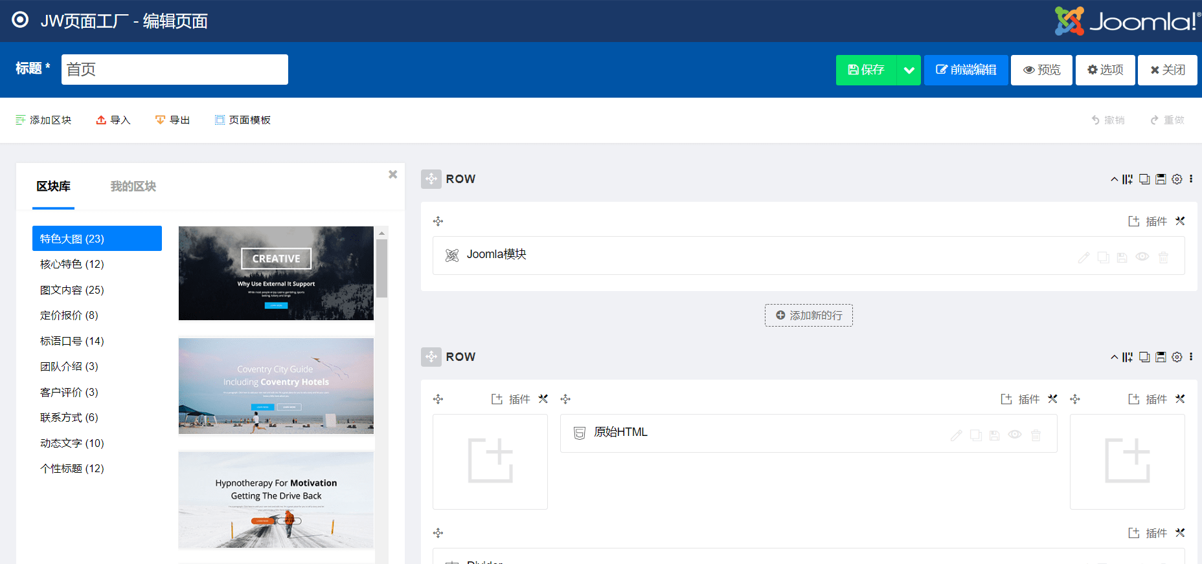Open the second ROW three-dot more menu
The height and width of the screenshot is (564, 1202).
point(1191,356)
